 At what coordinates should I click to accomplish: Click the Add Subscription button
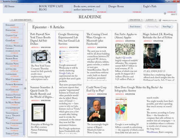coord(21,20)
